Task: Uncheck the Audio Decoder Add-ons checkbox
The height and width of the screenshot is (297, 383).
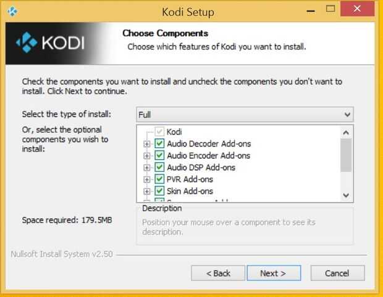Action: 159,144
